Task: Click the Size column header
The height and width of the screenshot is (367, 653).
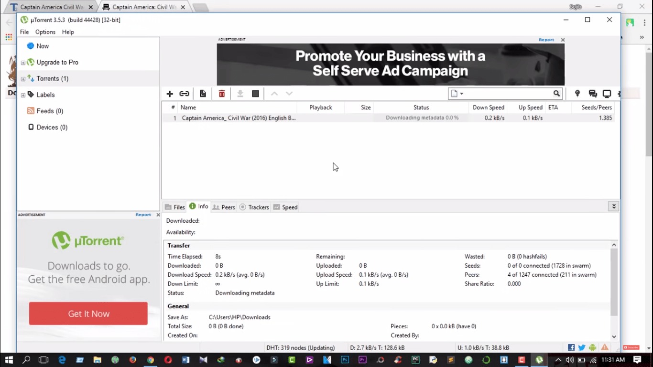Action: [x=359, y=108]
